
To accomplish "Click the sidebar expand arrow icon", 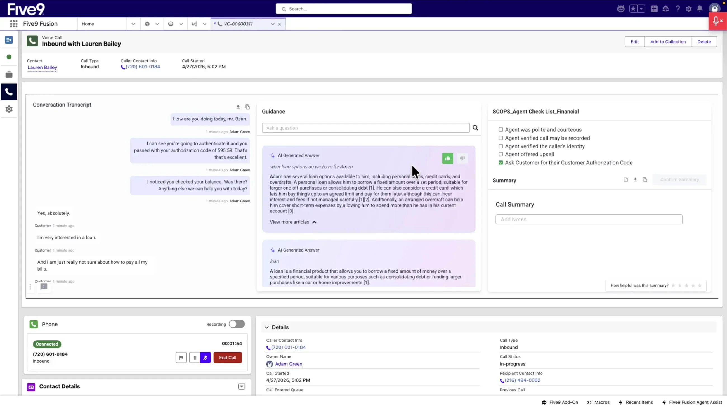I will coord(9,40).
